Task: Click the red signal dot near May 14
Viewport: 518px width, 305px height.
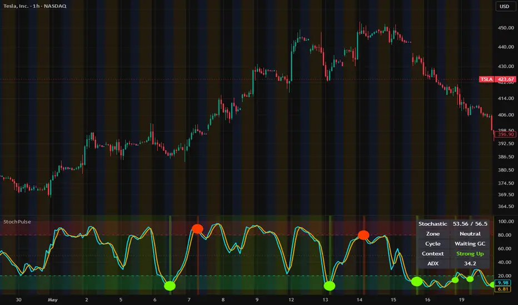Action: pyautogui.click(x=363, y=235)
